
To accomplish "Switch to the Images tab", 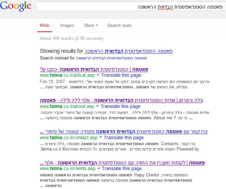I will [67, 25].
